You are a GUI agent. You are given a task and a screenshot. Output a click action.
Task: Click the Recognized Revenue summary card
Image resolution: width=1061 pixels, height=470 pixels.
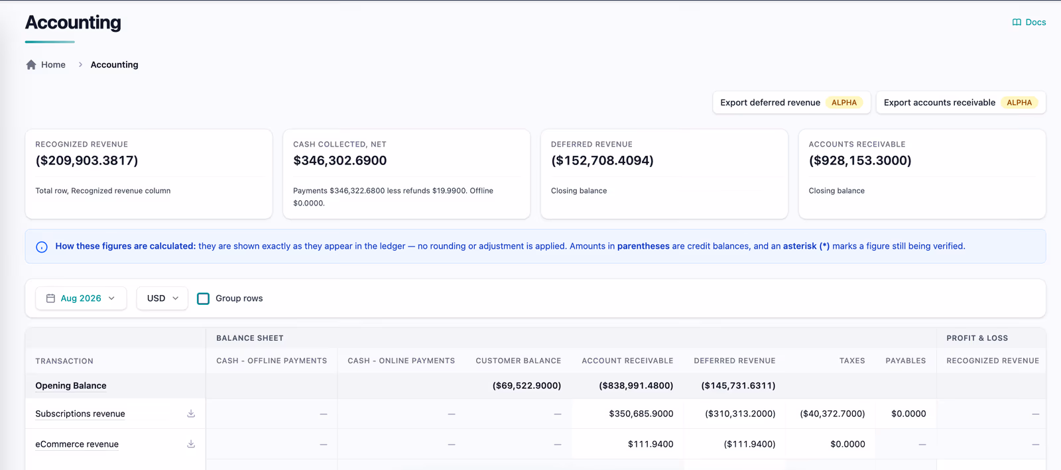tap(149, 174)
